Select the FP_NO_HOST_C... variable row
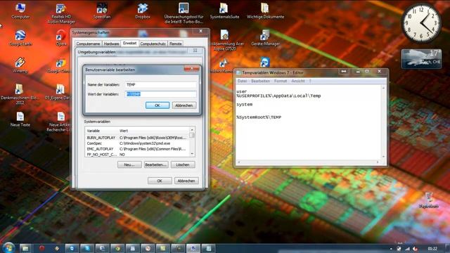Screen dimensions: 450x253 tap(137, 155)
